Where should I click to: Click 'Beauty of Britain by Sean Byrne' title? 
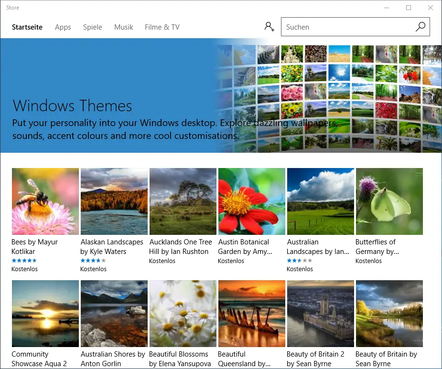(386, 359)
